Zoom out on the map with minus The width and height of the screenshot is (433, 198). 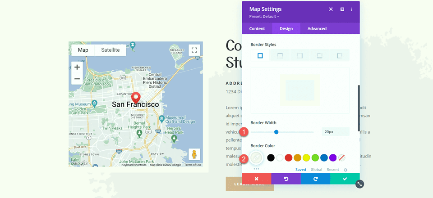tap(77, 79)
